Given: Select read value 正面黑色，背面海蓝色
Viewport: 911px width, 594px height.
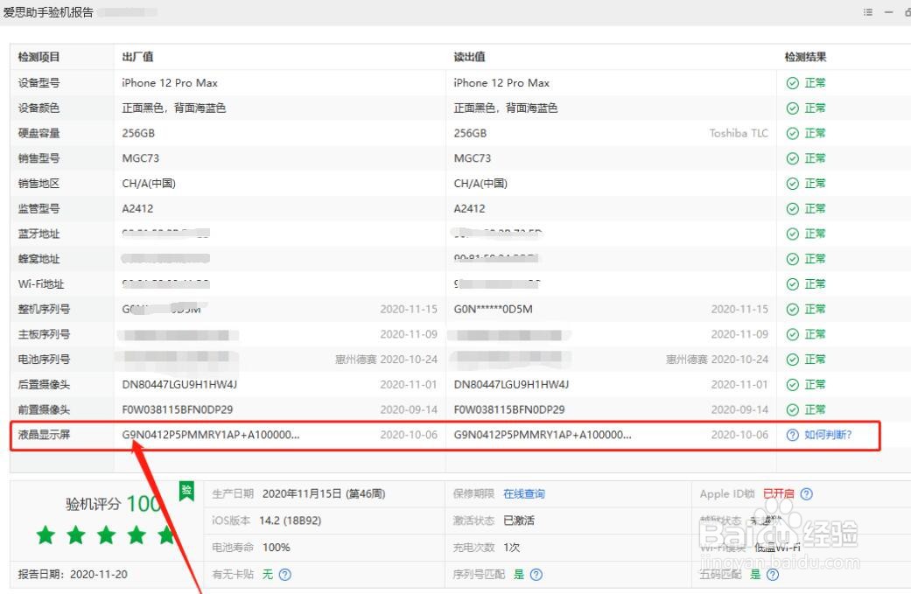Looking at the screenshot, I should [506, 108].
